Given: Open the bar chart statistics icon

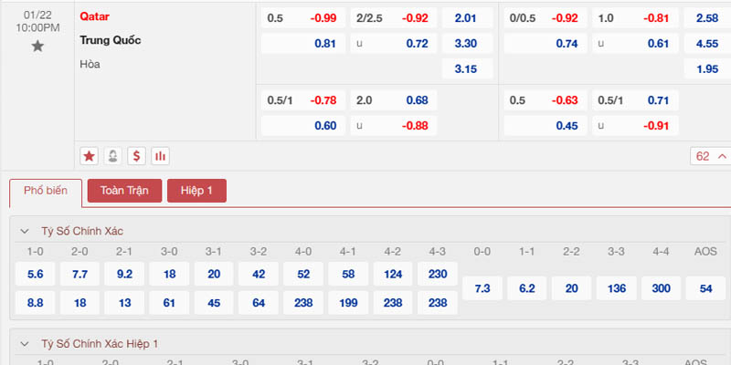Looking at the screenshot, I should pyautogui.click(x=161, y=156).
